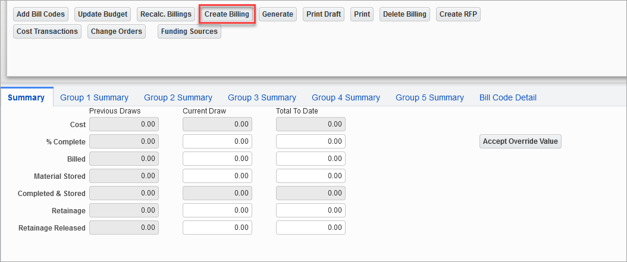The width and height of the screenshot is (627, 262).
Task: Open the Group 4 Summary tab
Action: click(346, 97)
